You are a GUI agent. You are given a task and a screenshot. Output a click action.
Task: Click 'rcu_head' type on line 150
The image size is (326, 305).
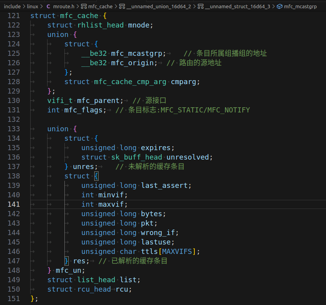(94, 289)
